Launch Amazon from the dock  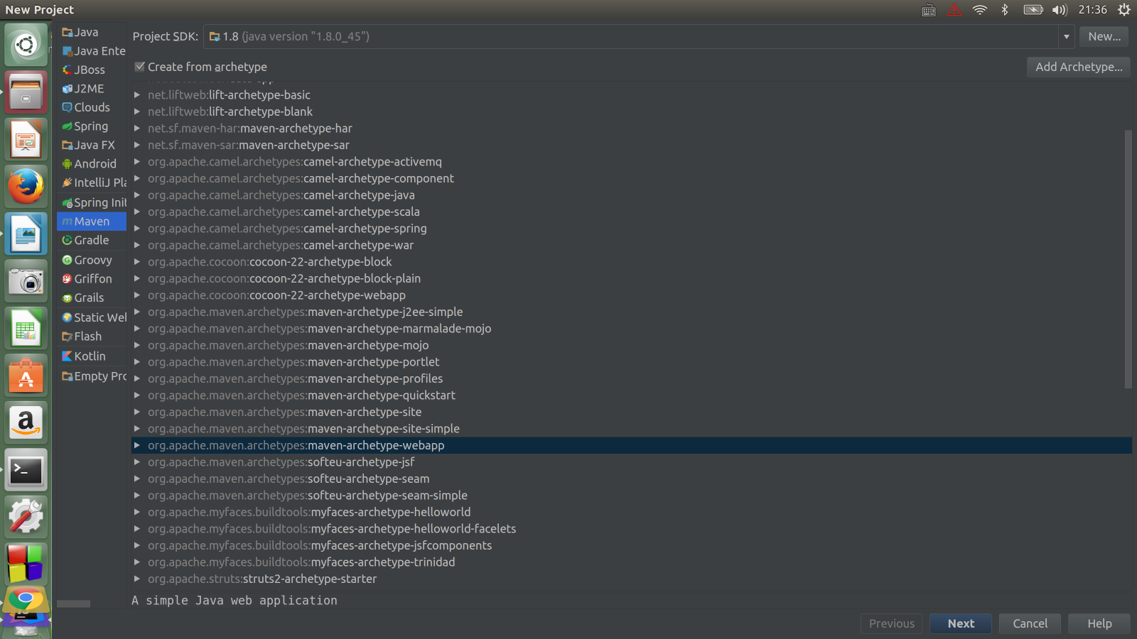tap(26, 422)
